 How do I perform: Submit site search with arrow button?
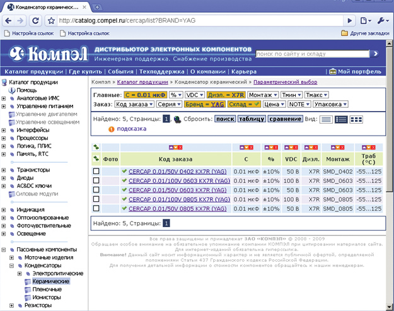click(x=375, y=54)
